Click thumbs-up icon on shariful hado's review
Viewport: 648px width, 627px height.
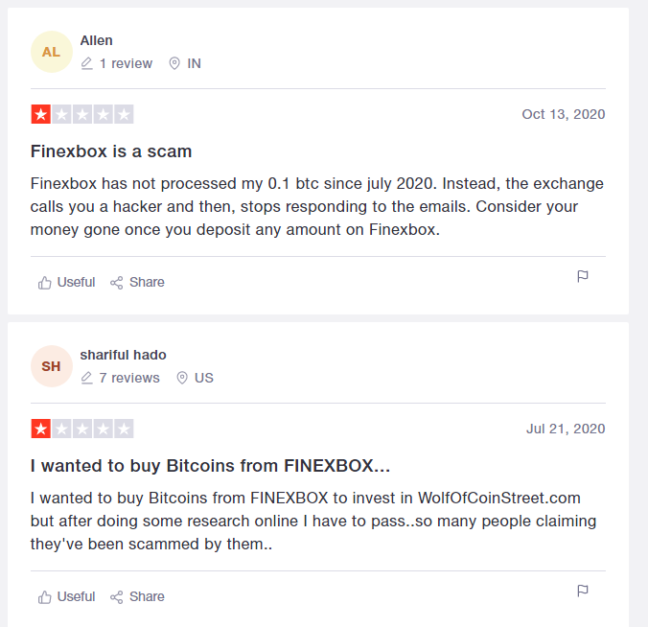(45, 597)
